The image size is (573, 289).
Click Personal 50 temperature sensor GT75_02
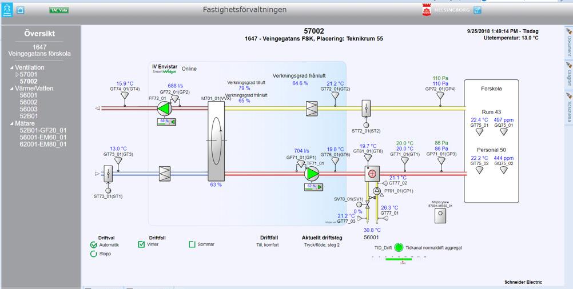[x=479, y=170]
